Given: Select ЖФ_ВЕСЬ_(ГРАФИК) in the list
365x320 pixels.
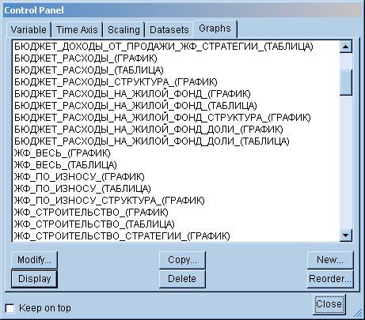Looking at the screenshot, I should [x=62, y=153].
